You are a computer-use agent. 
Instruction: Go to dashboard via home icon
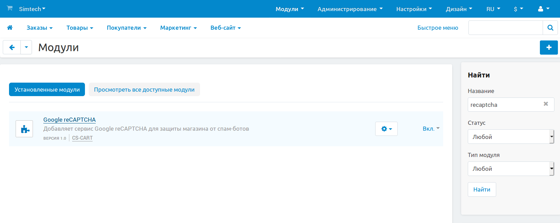[x=10, y=28]
